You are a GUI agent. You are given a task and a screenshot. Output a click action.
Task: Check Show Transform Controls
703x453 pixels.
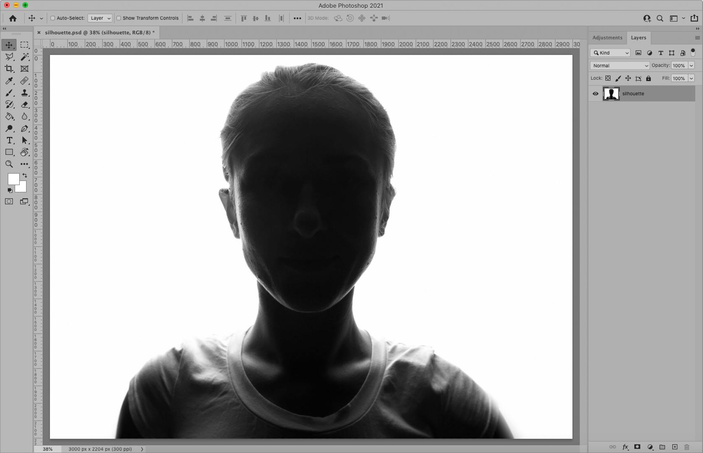click(119, 18)
